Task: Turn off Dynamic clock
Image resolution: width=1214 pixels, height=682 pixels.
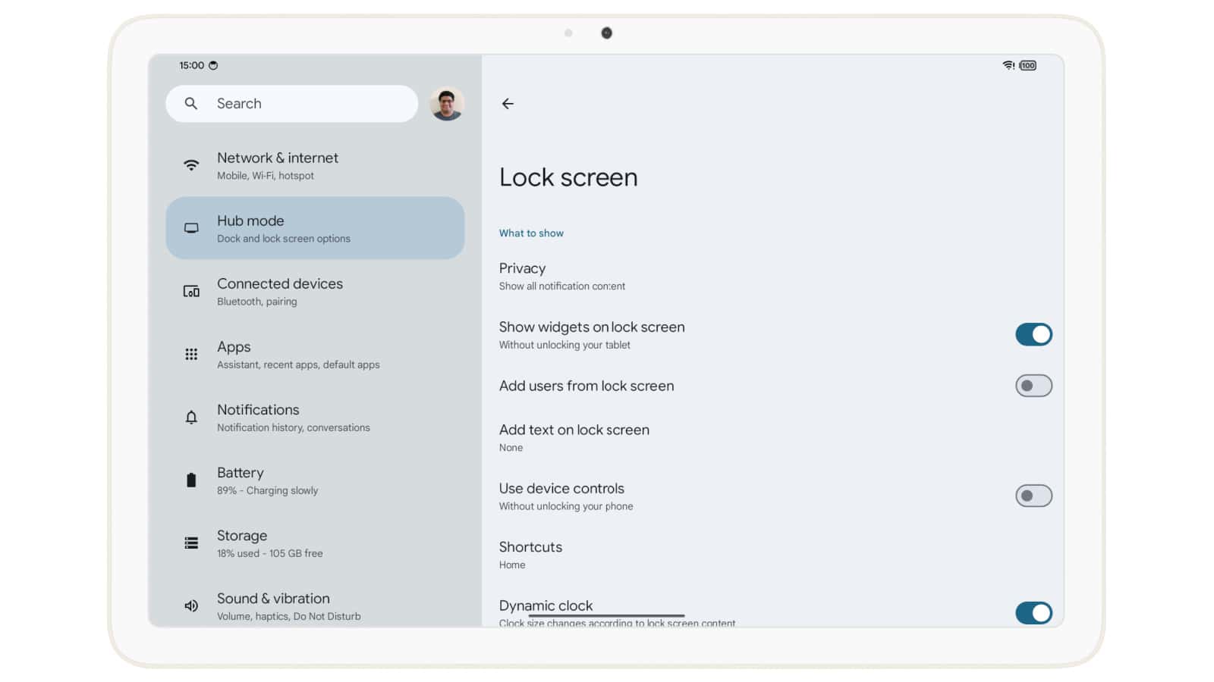Action: pyautogui.click(x=1033, y=612)
